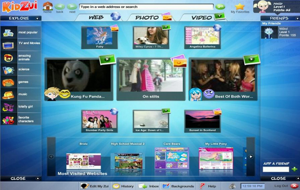Click the 12:59:16 PM clock
The width and height of the screenshot is (300, 190).
pos(252,186)
